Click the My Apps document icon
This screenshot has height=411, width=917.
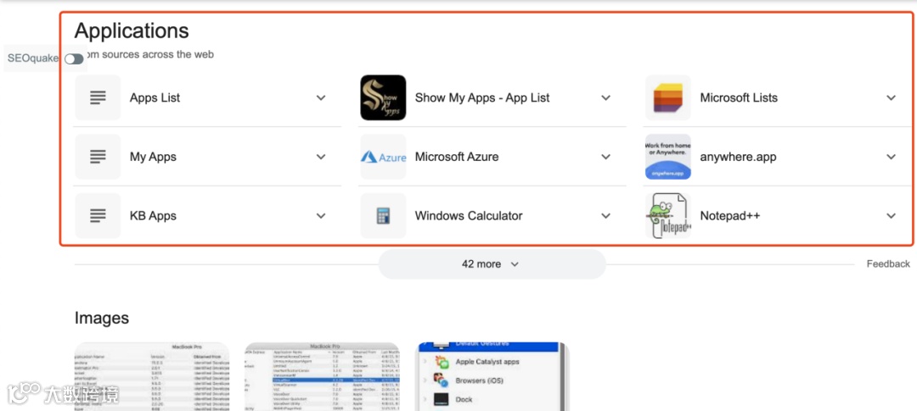pos(98,157)
